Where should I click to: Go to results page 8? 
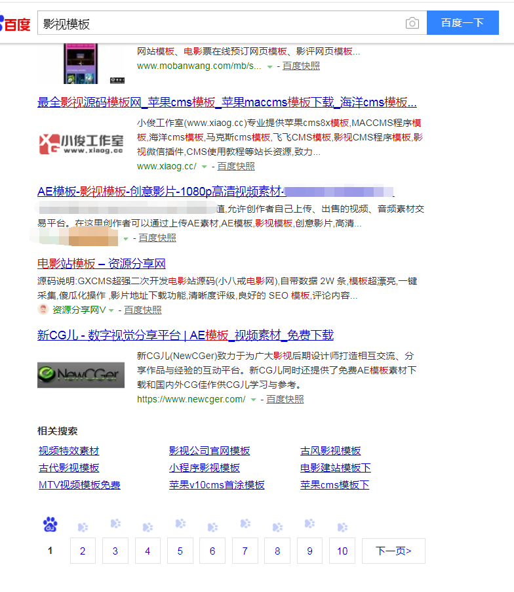[277, 551]
